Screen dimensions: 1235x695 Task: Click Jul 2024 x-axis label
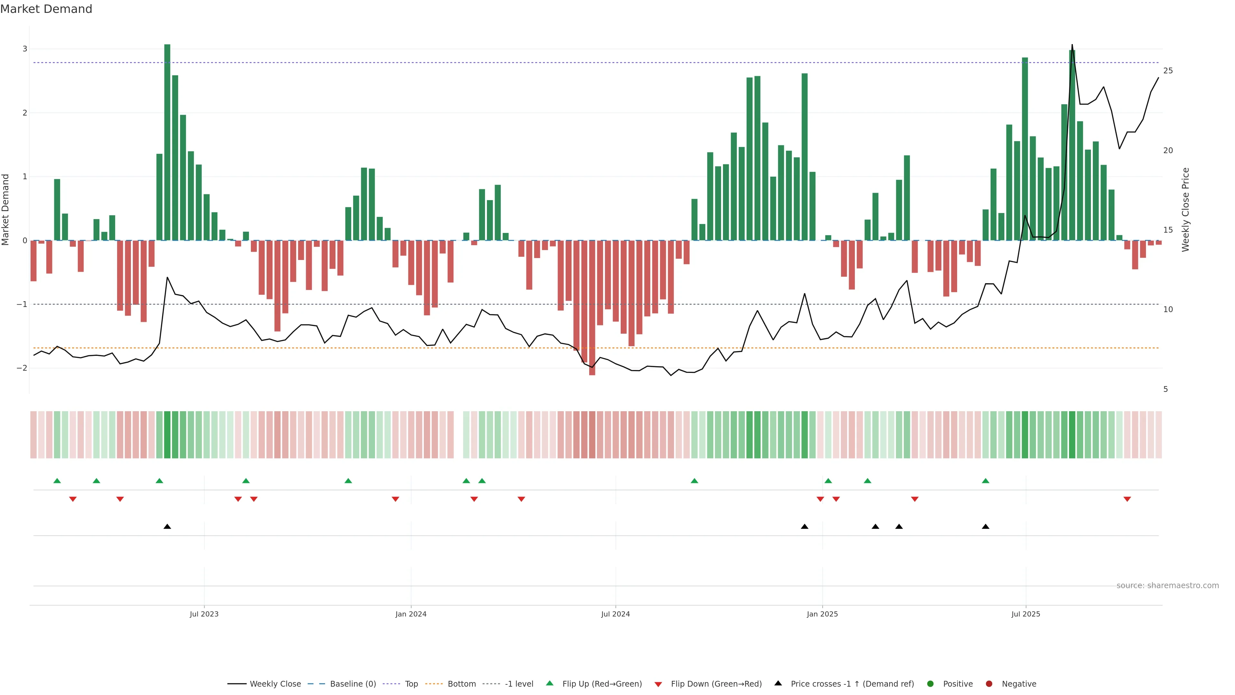coord(616,614)
